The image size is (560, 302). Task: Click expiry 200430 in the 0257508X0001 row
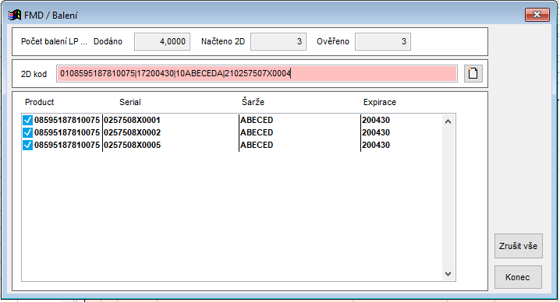tap(376, 120)
